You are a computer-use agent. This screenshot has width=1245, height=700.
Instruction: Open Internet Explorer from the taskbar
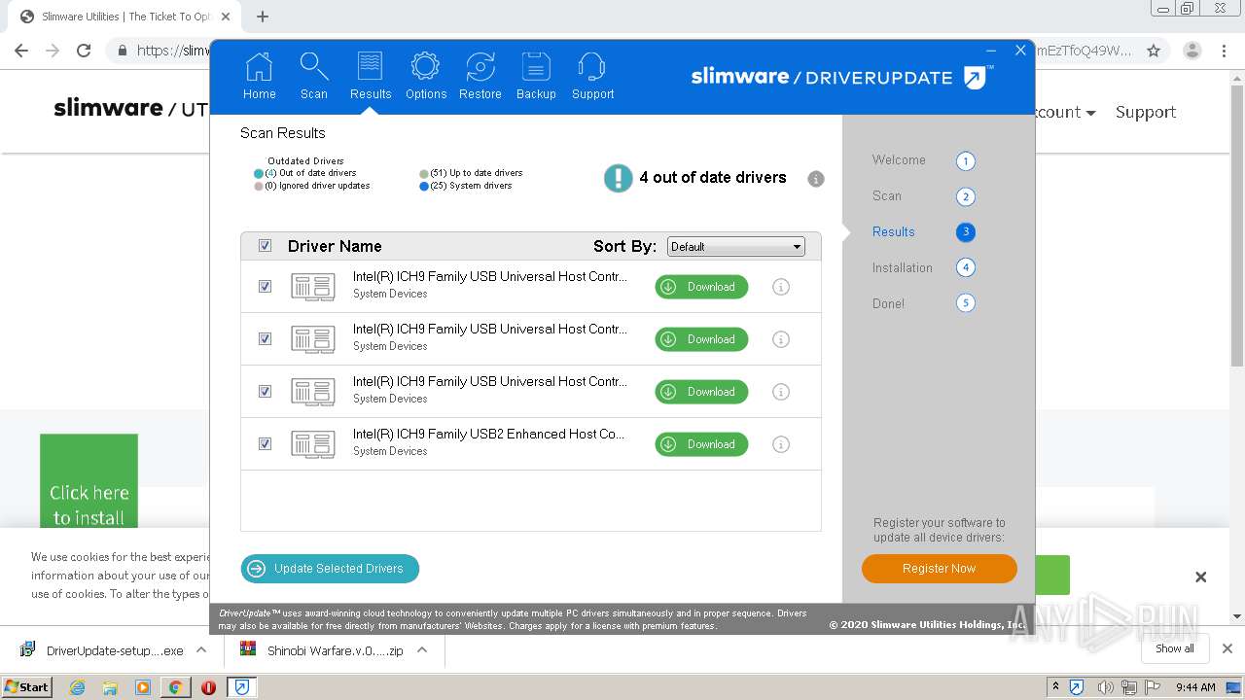tap(78, 687)
